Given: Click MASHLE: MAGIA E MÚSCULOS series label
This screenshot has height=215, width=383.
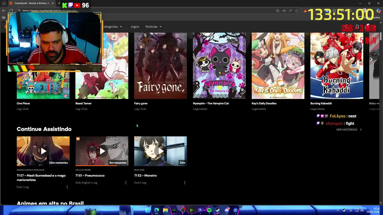Looking at the screenshot, I should tap(31, 170).
